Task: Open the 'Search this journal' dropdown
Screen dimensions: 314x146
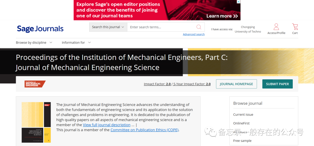Action: coord(108,27)
